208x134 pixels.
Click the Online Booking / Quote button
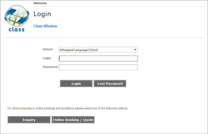click(73, 120)
